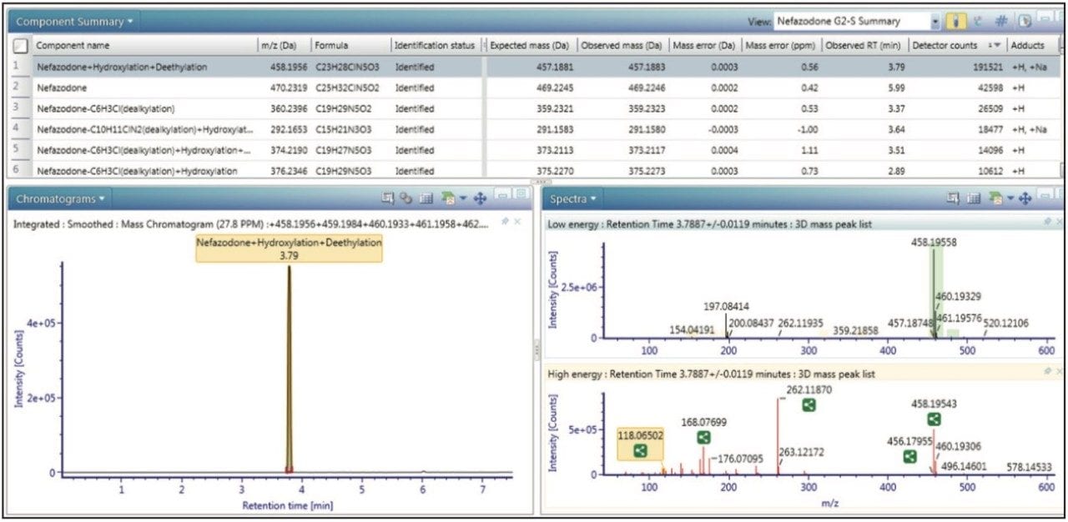Click the leftmost icon in the Chromatograms panel toolbar
The width and height of the screenshot is (1068, 522).
point(387,198)
